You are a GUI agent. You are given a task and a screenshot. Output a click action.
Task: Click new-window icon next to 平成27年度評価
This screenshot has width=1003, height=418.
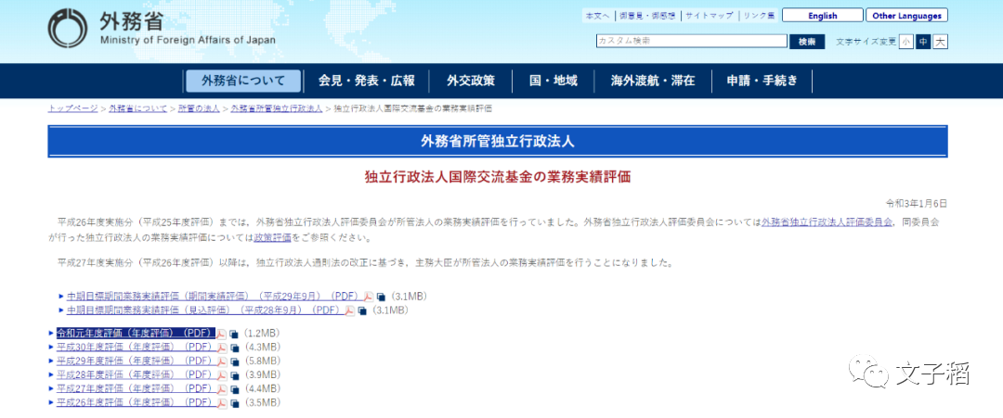click(234, 389)
